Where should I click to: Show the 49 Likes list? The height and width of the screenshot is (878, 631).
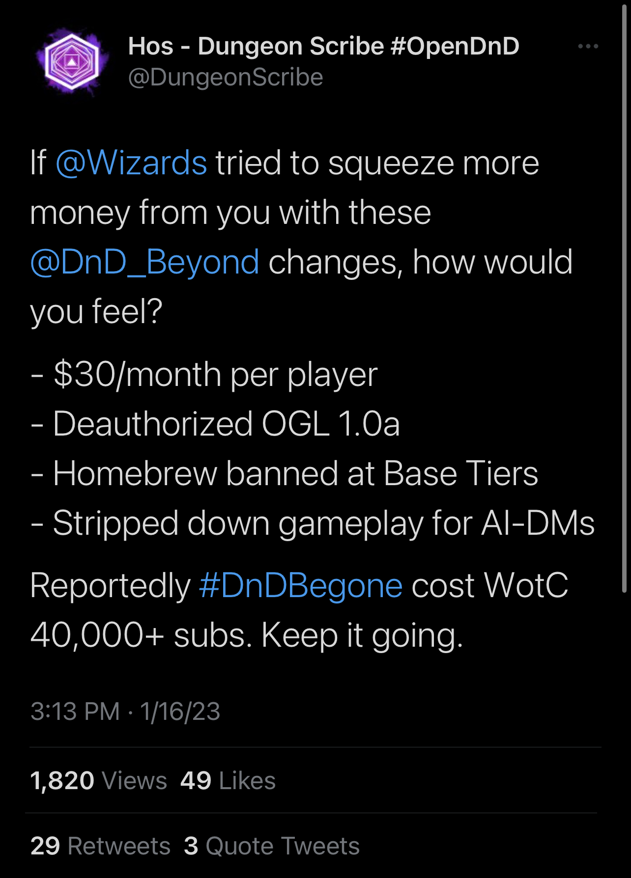pyautogui.click(x=228, y=781)
